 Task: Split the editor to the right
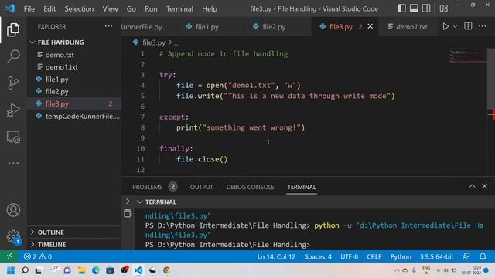(x=468, y=26)
